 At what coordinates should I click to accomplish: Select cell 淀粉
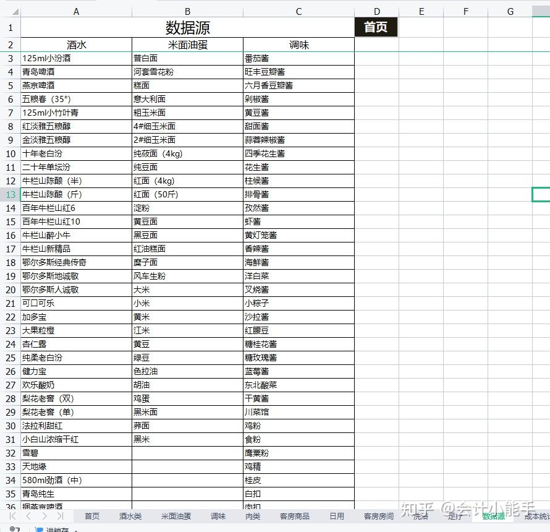pyautogui.click(x=187, y=208)
